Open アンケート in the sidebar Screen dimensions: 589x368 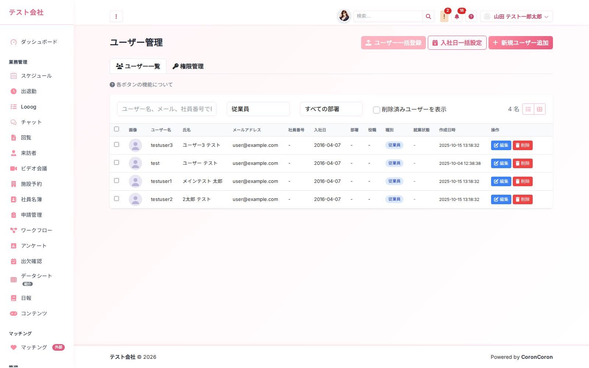(x=37, y=246)
